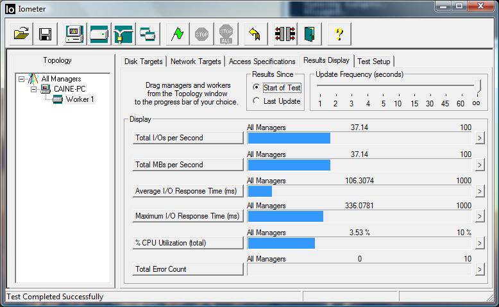Screen dimensions: 499x307
Task: Click Test Completed Successfully status text
Action: tap(55, 297)
